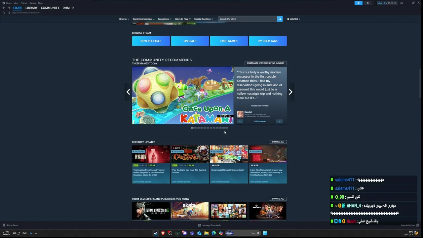
Task: Focus the Search the store field
Action: [x=247, y=19]
